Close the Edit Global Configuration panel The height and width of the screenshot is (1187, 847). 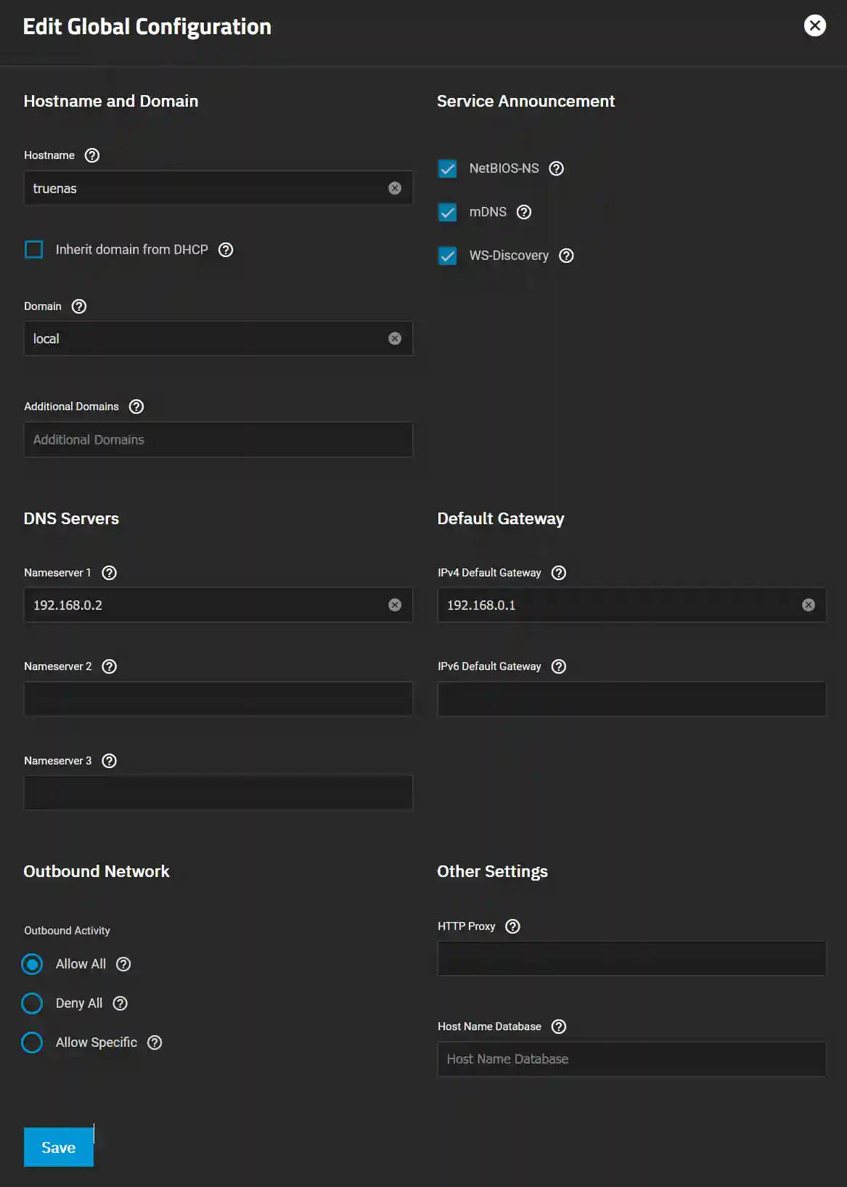(815, 25)
